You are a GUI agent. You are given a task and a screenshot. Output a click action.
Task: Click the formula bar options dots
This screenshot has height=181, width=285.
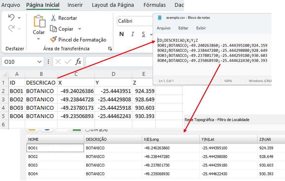click(x=48, y=62)
